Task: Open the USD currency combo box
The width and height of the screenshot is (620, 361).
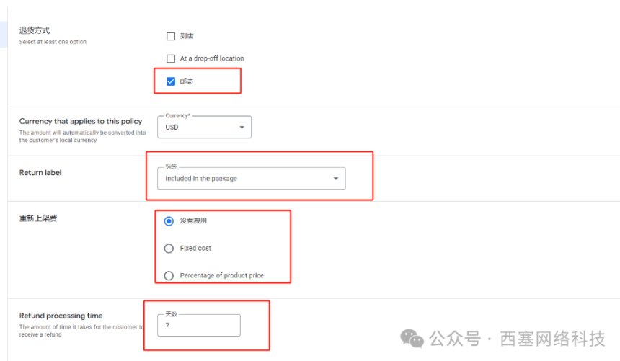Action: [x=204, y=128]
